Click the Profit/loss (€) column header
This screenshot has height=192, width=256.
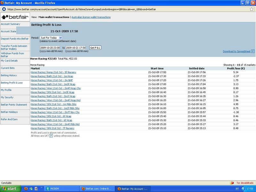click(x=236, y=68)
